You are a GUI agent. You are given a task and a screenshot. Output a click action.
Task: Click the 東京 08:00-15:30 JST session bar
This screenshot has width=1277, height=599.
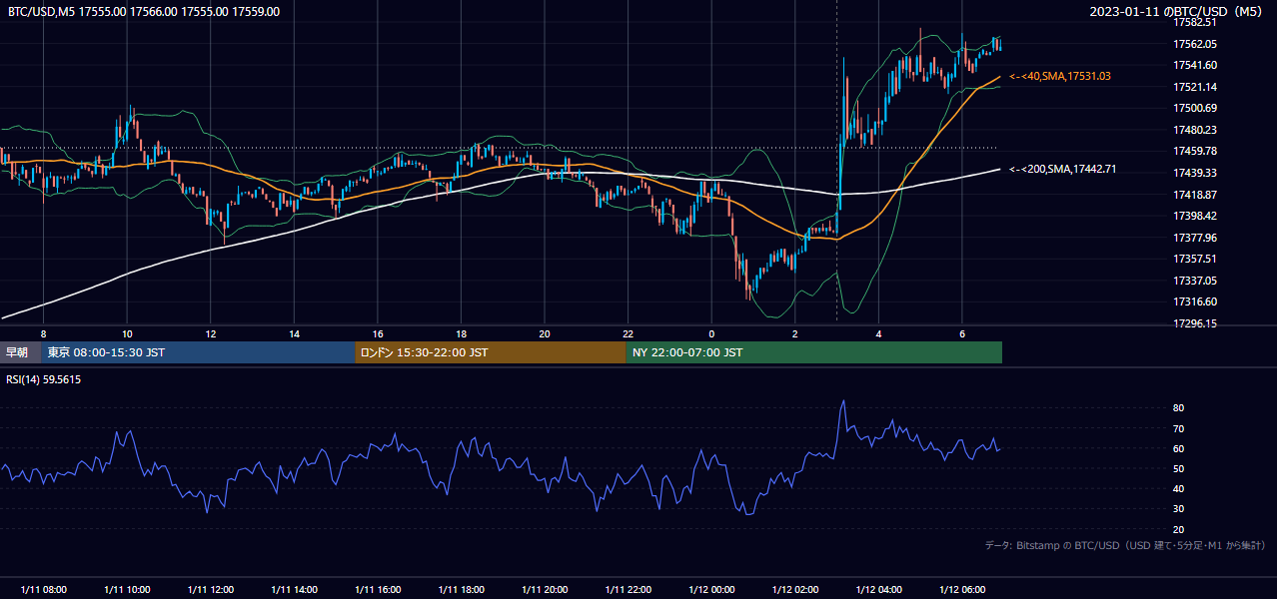coord(199,352)
